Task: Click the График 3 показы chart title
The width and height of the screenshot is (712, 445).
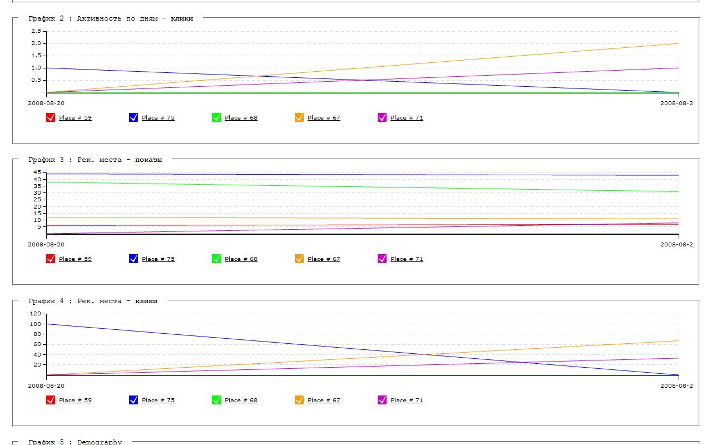Action: pyautogui.click(x=95, y=160)
